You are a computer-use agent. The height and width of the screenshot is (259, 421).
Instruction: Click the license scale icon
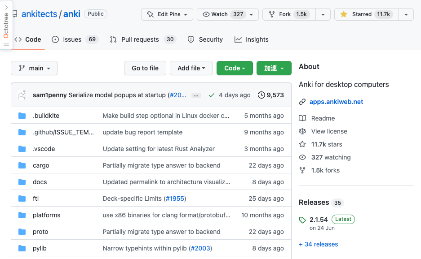click(x=302, y=131)
